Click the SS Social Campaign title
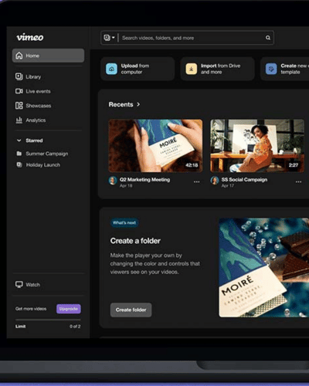This screenshot has height=386, width=309. coord(244,180)
